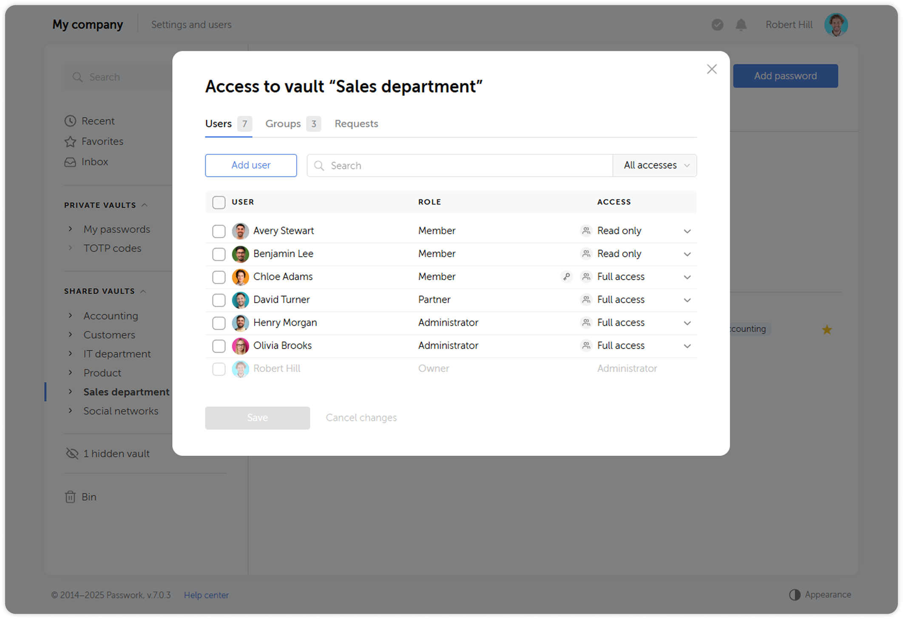903x619 pixels.
Task: Select all users with the header checkbox
Action: [219, 202]
